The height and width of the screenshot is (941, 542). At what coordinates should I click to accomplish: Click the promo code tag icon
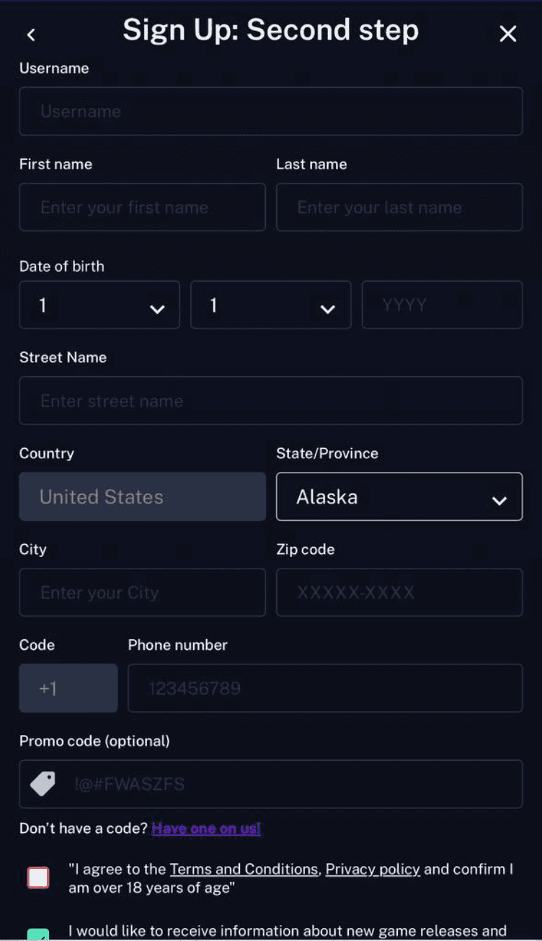(x=42, y=784)
